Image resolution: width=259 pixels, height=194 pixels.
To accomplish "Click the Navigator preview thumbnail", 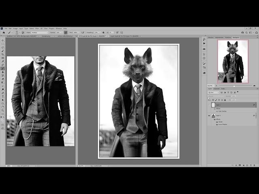I will (x=233, y=61).
